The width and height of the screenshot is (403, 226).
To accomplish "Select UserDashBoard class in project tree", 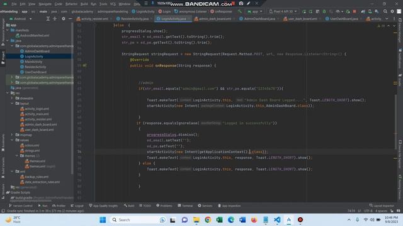I will click(35, 72).
